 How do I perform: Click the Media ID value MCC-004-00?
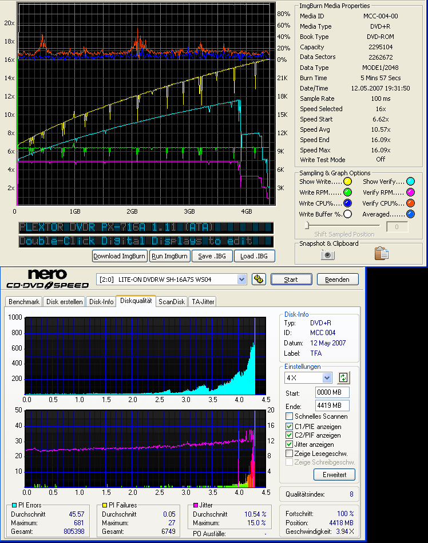tap(381, 16)
